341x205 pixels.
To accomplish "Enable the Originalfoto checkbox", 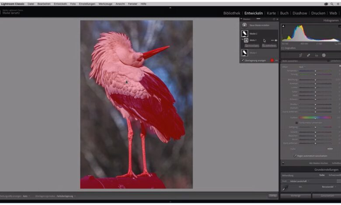I will point(283,48).
